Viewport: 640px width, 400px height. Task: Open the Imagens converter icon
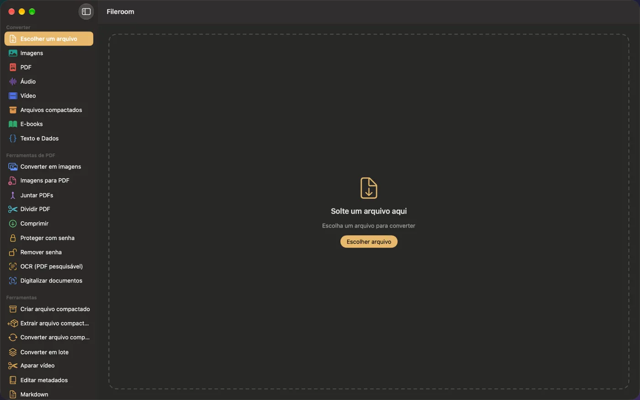pyautogui.click(x=13, y=53)
